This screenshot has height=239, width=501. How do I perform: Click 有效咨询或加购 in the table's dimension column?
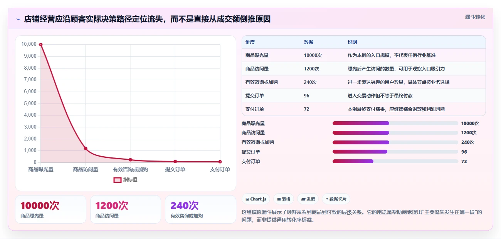[x=262, y=82]
